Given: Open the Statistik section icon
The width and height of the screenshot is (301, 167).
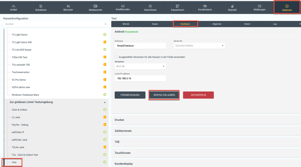Looking at the screenshot, I should [232, 6].
